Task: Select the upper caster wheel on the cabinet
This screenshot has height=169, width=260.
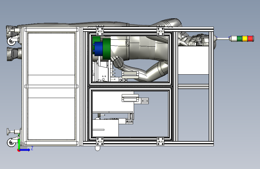Action: click(x=11, y=41)
